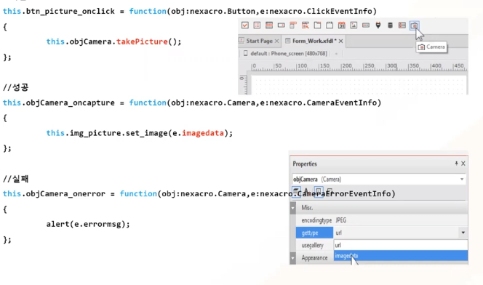Close the Form_Work.xfdl tab
This screenshot has height=285, width=483.
pyautogui.click(x=340, y=41)
